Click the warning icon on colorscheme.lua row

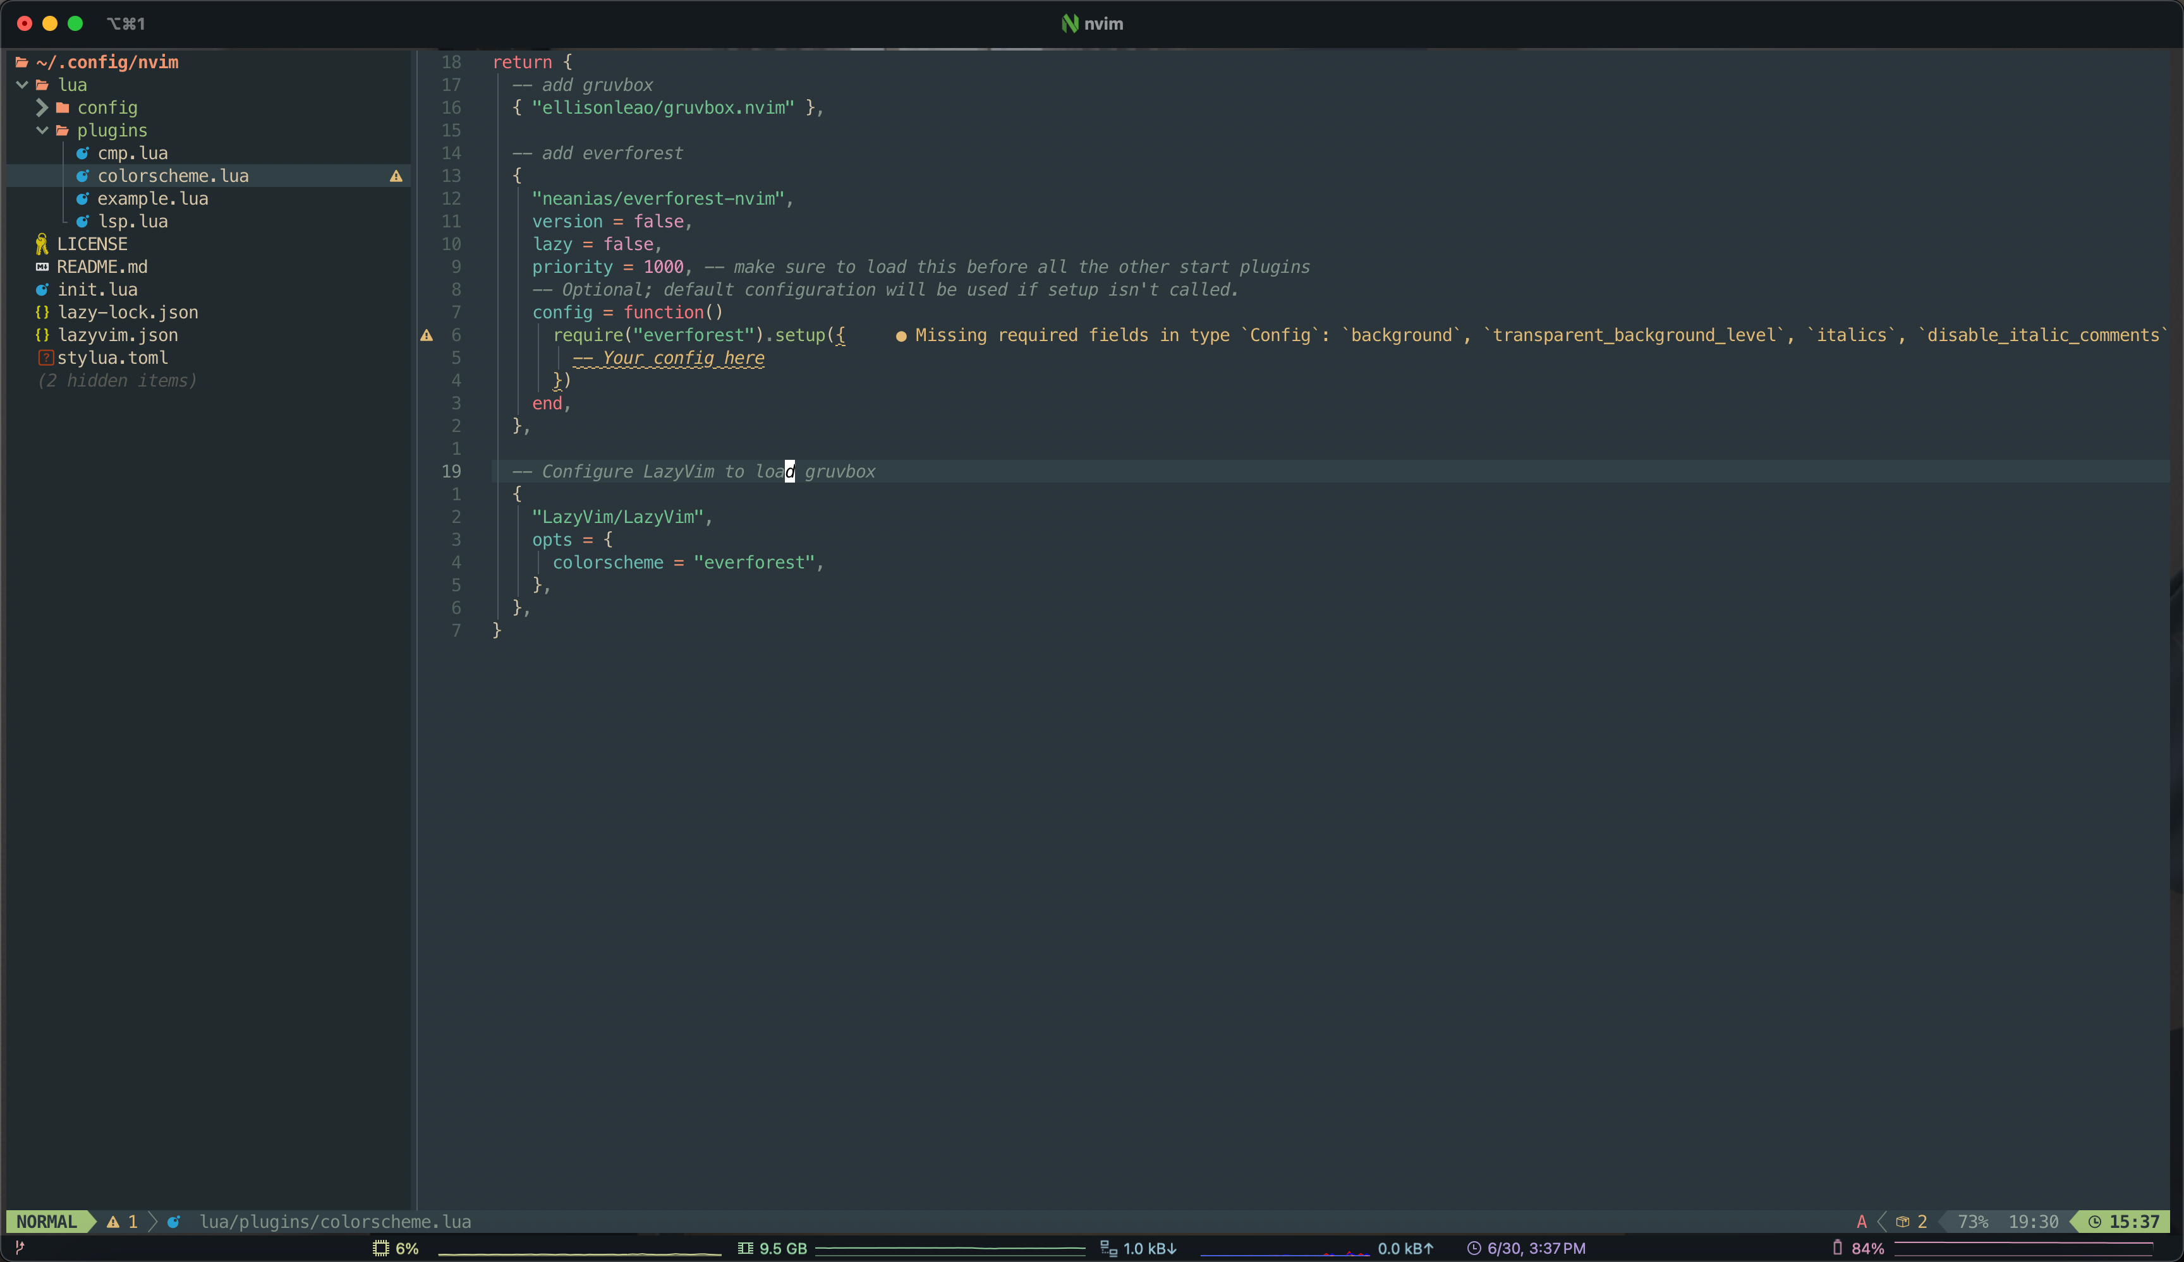396,176
